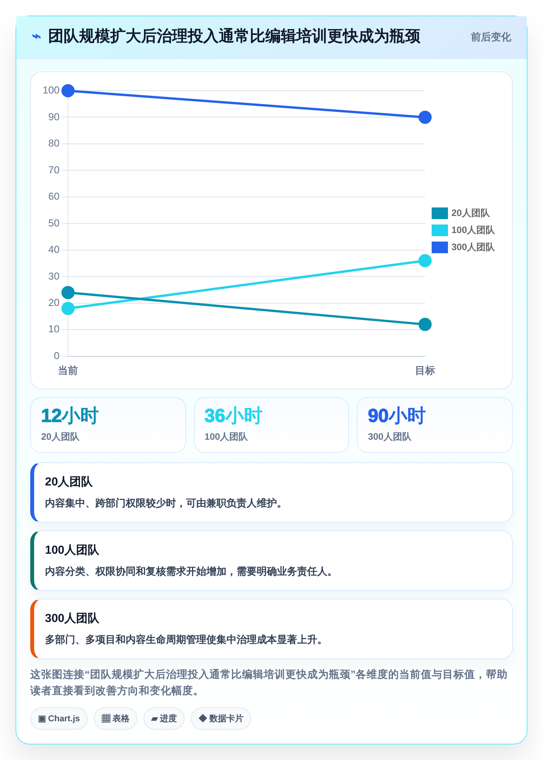This screenshot has height=760, width=543.
Task: Click the 20人团队 description panel
Action: (271, 492)
